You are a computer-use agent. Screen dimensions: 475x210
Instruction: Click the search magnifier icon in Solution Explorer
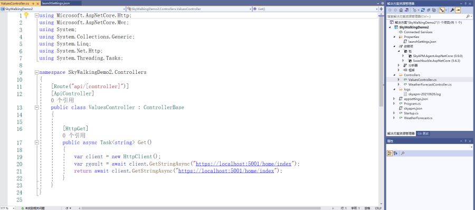point(468,16)
